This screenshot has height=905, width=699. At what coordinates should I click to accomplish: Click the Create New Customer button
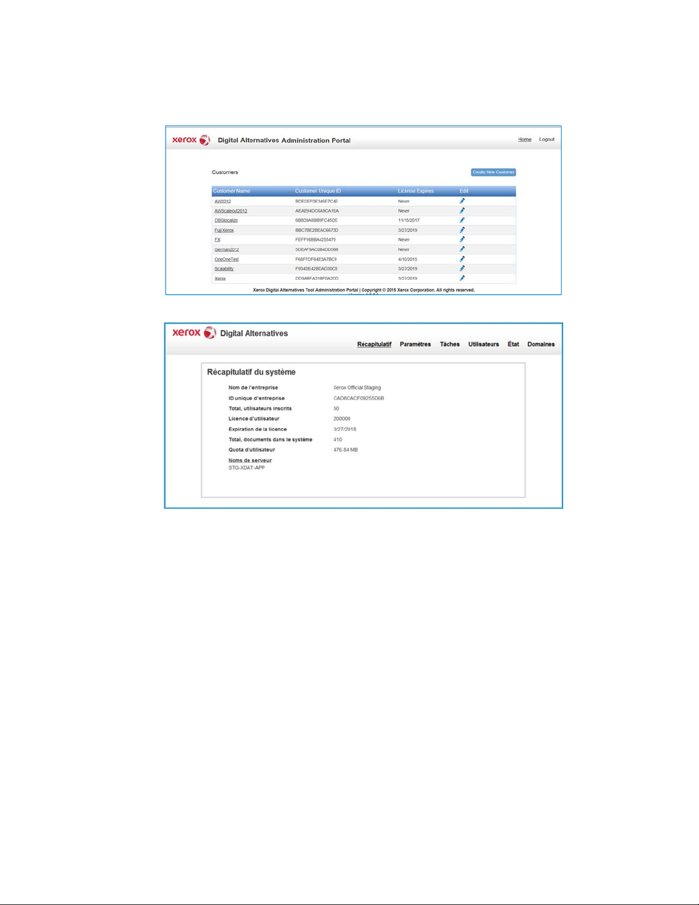point(494,172)
